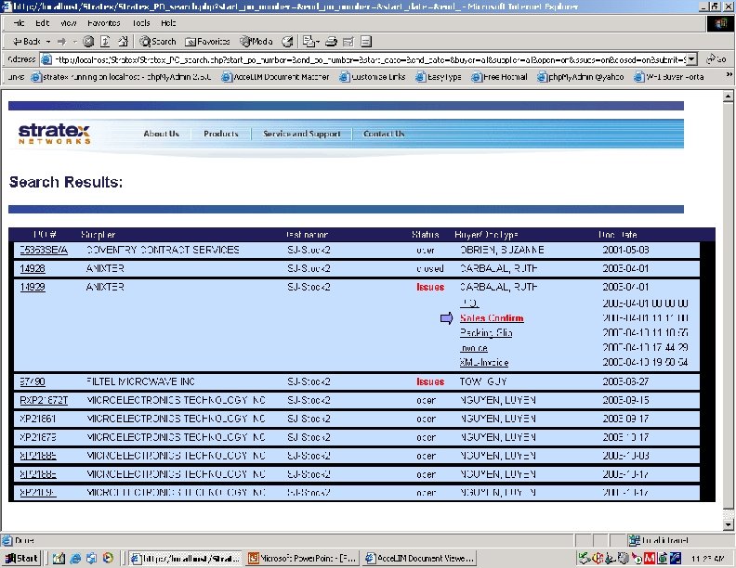Click the Media toolbar button
The height and width of the screenshot is (568, 736).
tap(256, 42)
